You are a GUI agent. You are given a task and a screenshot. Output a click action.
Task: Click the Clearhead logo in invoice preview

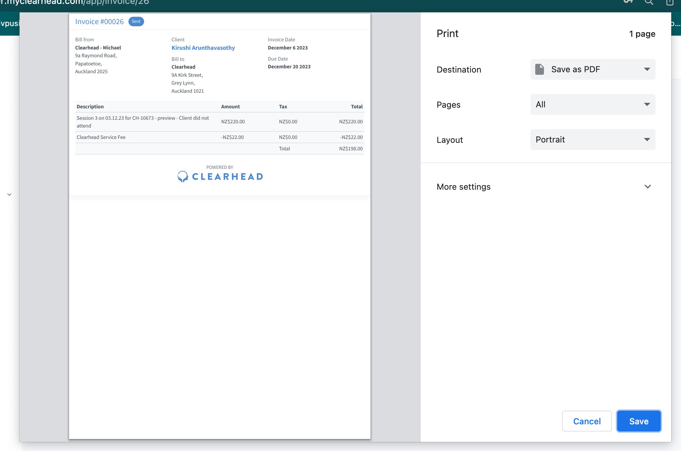click(x=220, y=176)
